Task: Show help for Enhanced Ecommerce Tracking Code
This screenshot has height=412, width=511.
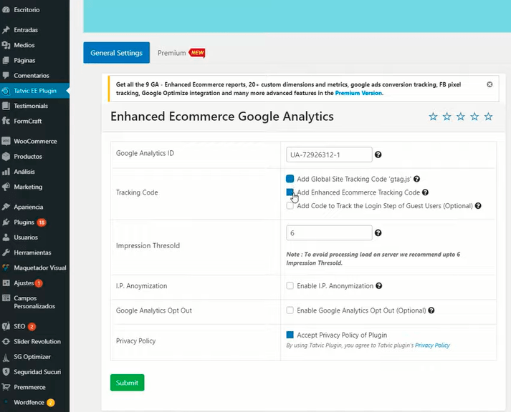Action: 425,192
